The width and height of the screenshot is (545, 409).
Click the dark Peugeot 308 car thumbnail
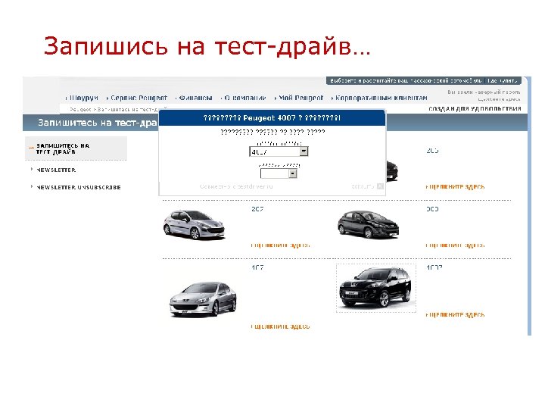click(x=368, y=224)
